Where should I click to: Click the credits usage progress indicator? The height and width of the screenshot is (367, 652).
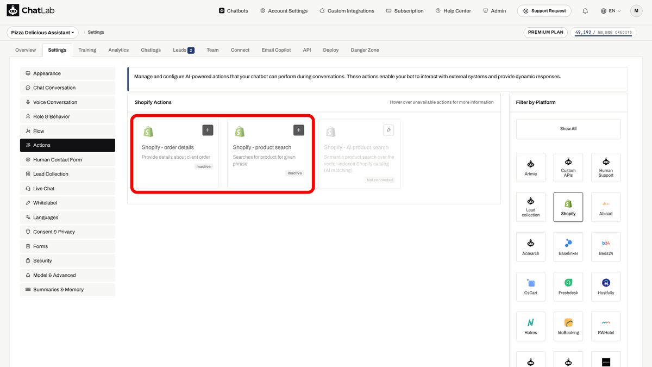pos(603,33)
